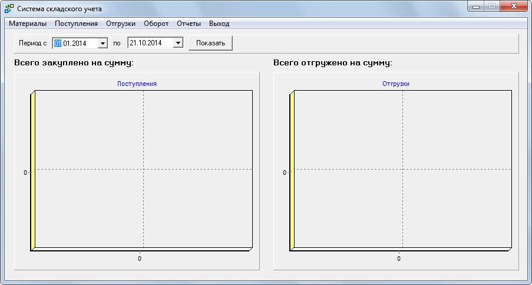
Task: Click the 'Всего закуплено на сумму:' label
Action: click(x=74, y=63)
